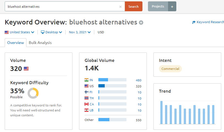
Task: Open the Desktop device dropdown
Action: pyautogui.click(x=52, y=32)
